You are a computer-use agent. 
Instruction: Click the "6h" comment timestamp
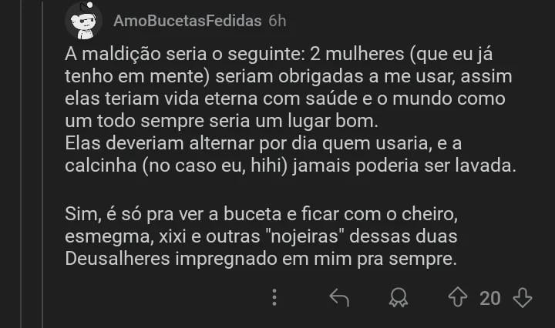[x=277, y=21]
